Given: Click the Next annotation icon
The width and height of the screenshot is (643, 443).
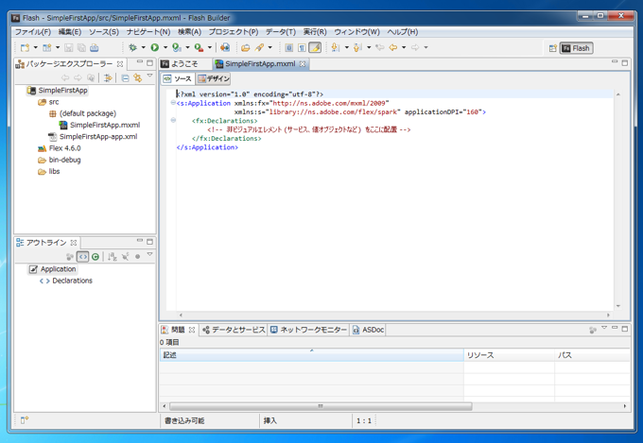Looking at the screenshot, I should point(335,47).
